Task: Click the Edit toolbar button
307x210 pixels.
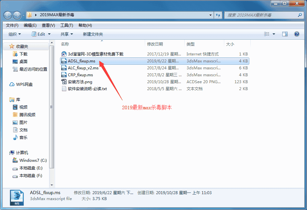Action: point(41,34)
